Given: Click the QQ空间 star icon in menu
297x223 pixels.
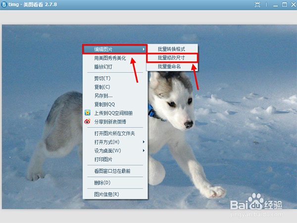Looking at the screenshot, I should (x=87, y=112).
